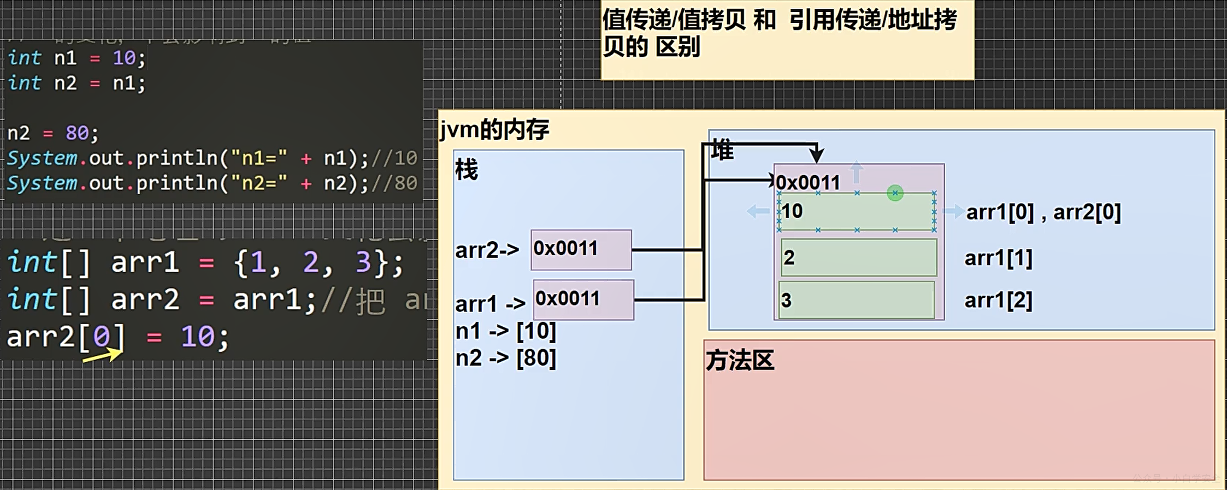Select the 0x0011 box next to arr2->

pos(581,249)
